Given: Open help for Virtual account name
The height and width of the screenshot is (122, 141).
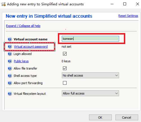Looking at the screenshot, I should click(x=10, y=39).
